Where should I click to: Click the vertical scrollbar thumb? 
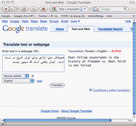click(134, 68)
